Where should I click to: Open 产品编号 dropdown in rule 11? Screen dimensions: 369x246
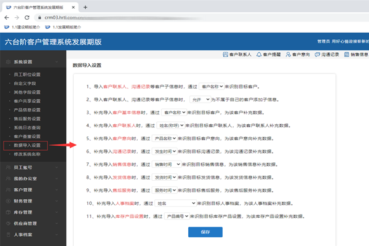pos(177,216)
